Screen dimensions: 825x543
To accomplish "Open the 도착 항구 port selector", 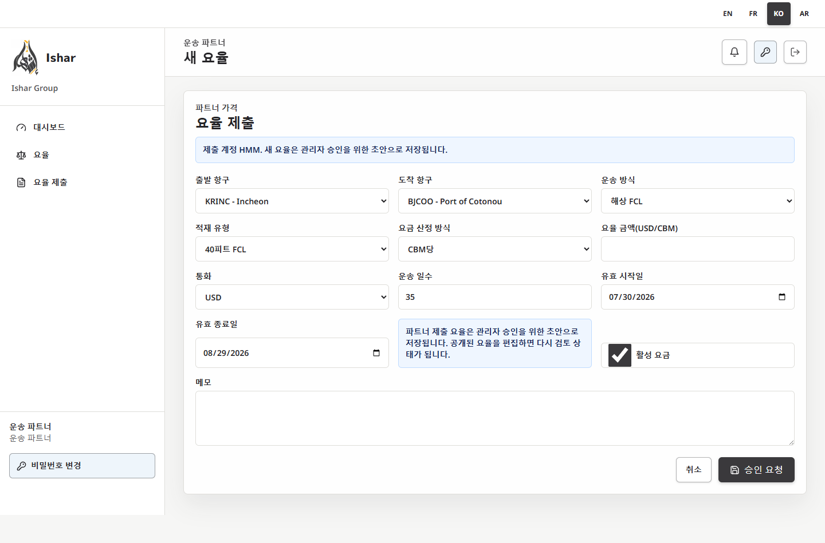I will pos(495,201).
